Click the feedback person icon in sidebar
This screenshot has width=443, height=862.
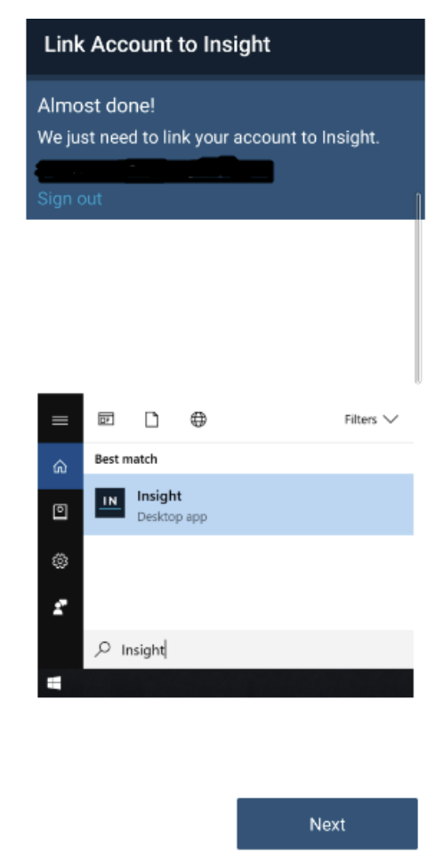(x=60, y=607)
